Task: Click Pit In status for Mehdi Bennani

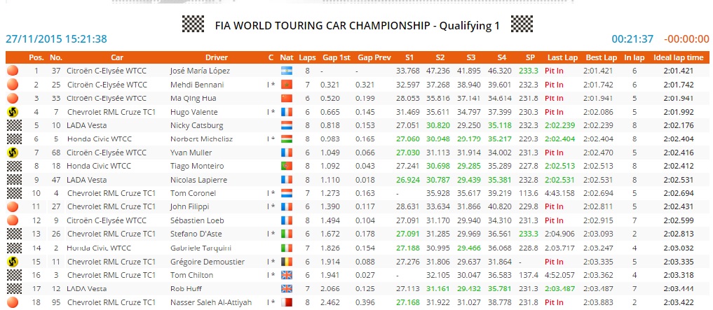Action: (x=555, y=85)
